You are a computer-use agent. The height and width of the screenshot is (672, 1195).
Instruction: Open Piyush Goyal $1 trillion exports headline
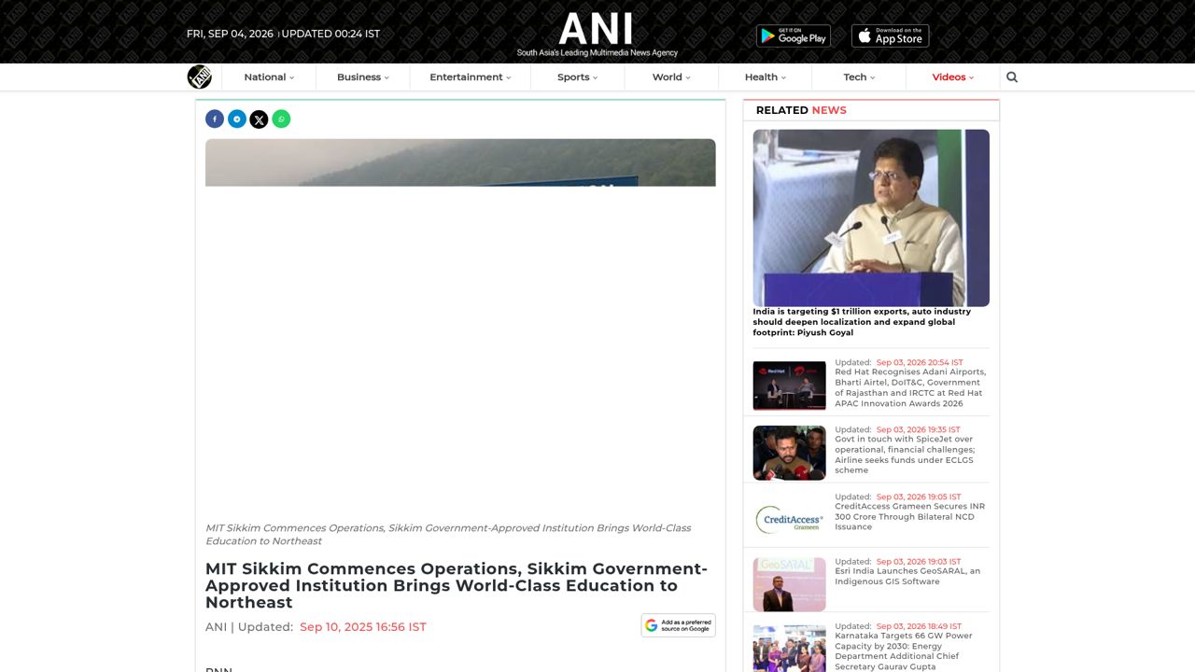point(862,322)
